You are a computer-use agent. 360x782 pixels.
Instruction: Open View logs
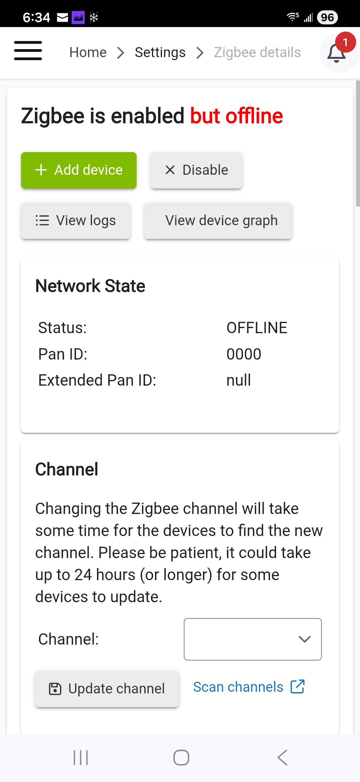coord(76,221)
